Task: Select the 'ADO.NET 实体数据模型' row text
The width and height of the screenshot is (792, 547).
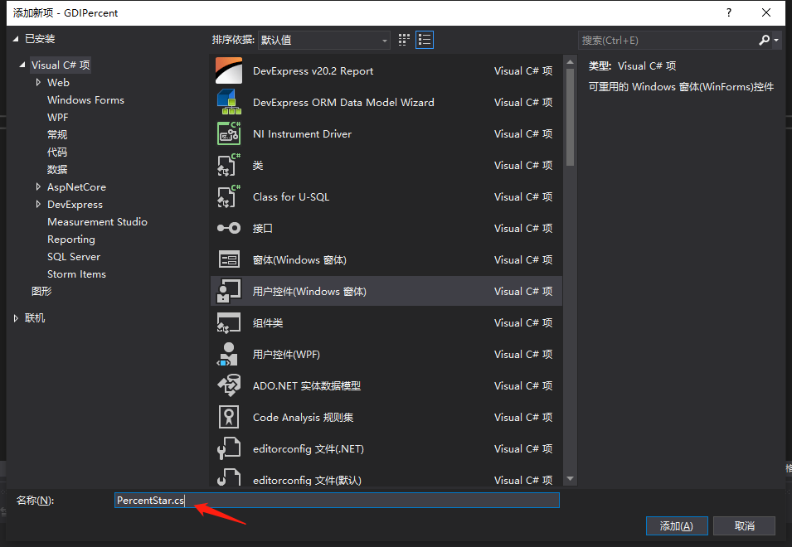Action: tap(307, 385)
